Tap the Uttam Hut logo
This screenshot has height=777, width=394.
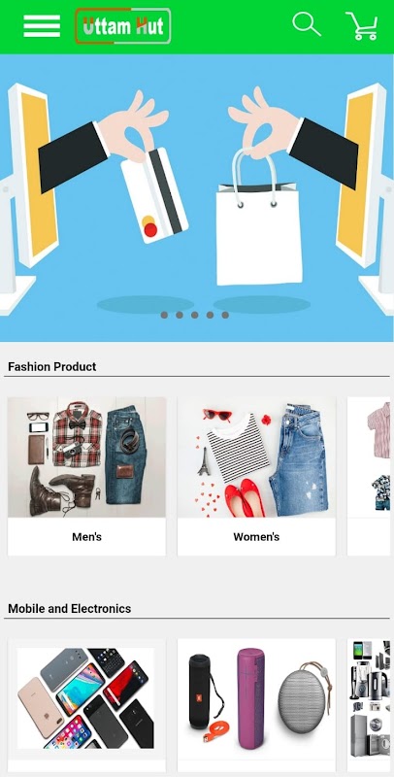(x=123, y=26)
